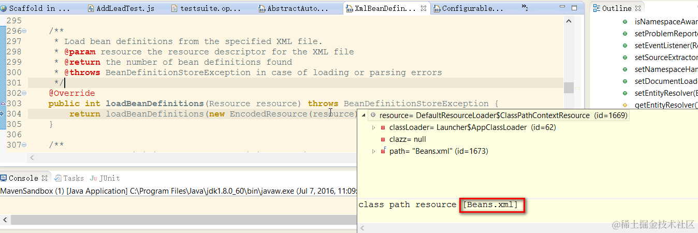Click the @Override annotation on line 302
Viewport: 698px width, 233px height.
point(71,93)
